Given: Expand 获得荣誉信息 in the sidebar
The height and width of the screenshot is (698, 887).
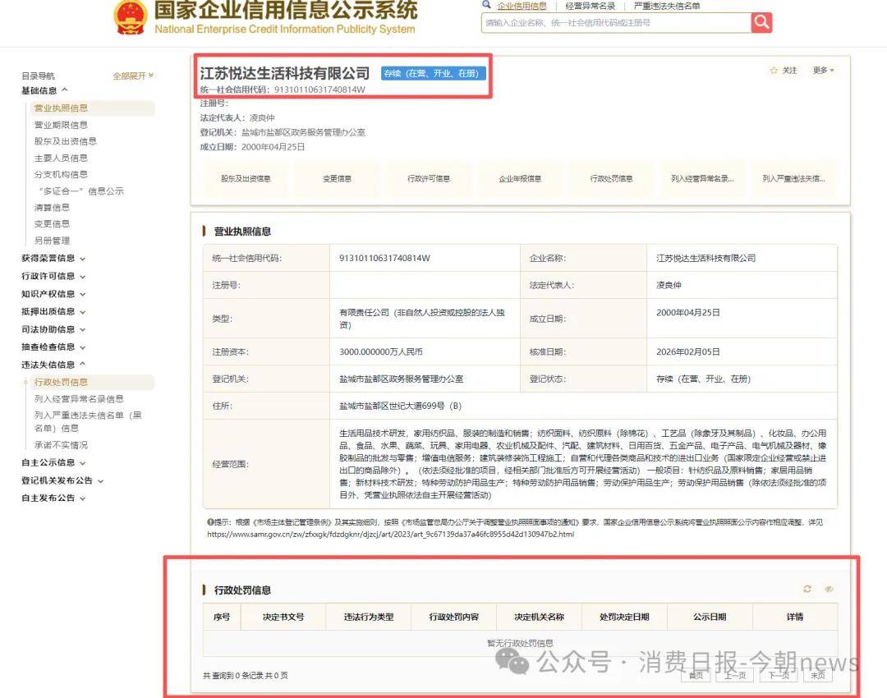Looking at the screenshot, I should coord(49,259).
